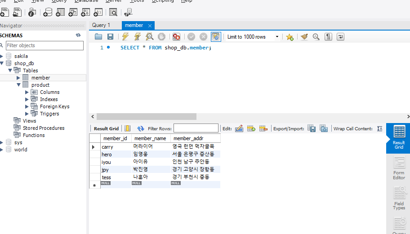Click the Filter Rows input
The image size is (410, 234).
coord(196,128)
